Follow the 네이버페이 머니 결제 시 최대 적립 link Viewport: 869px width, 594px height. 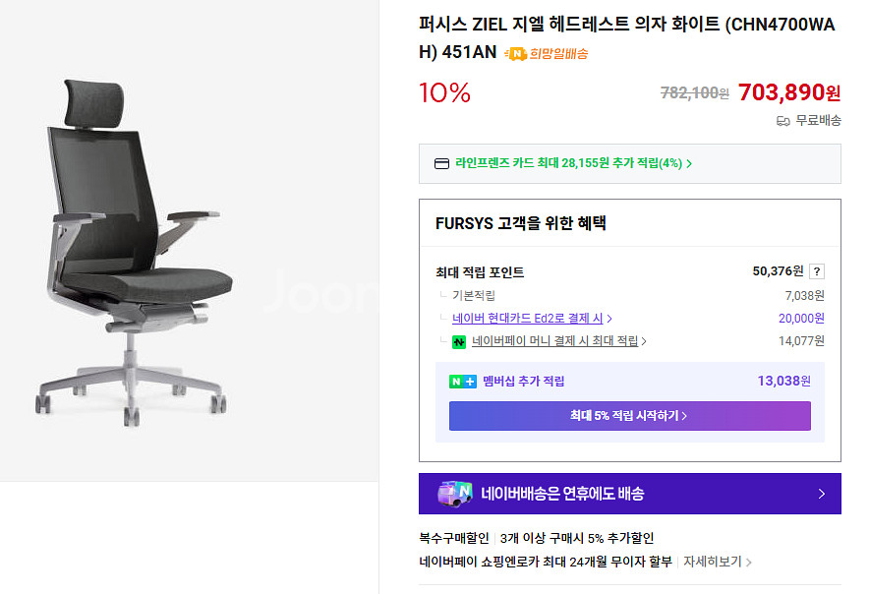tap(555, 341)
